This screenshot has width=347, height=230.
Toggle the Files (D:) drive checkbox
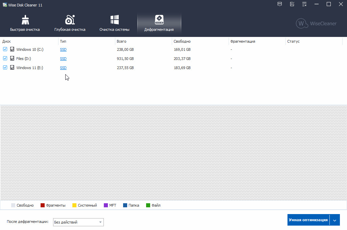[5, 59]
